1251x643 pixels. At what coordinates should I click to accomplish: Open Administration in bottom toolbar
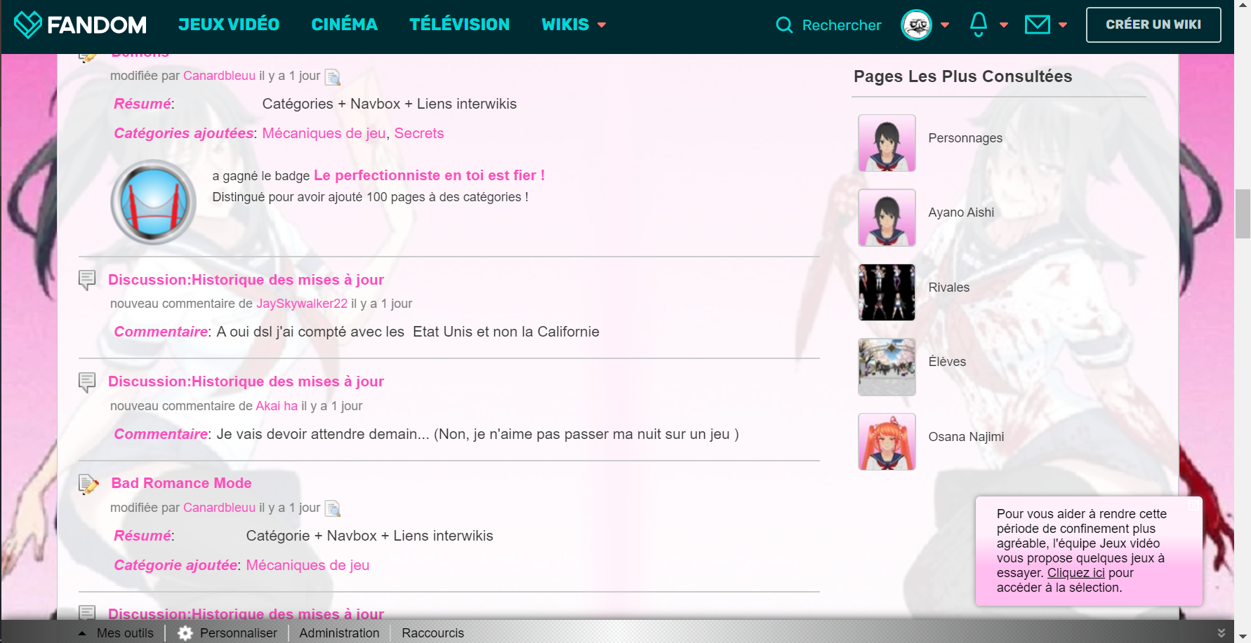coord(339,633)
